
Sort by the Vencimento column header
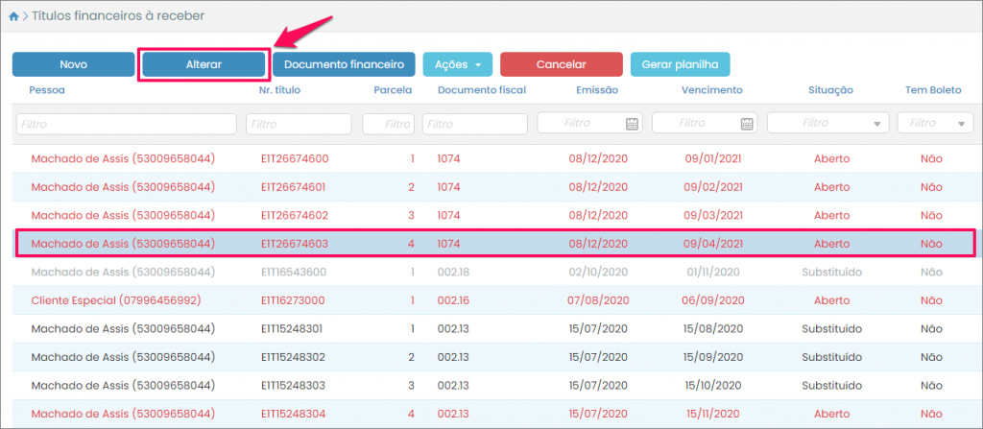click(711, 90)
